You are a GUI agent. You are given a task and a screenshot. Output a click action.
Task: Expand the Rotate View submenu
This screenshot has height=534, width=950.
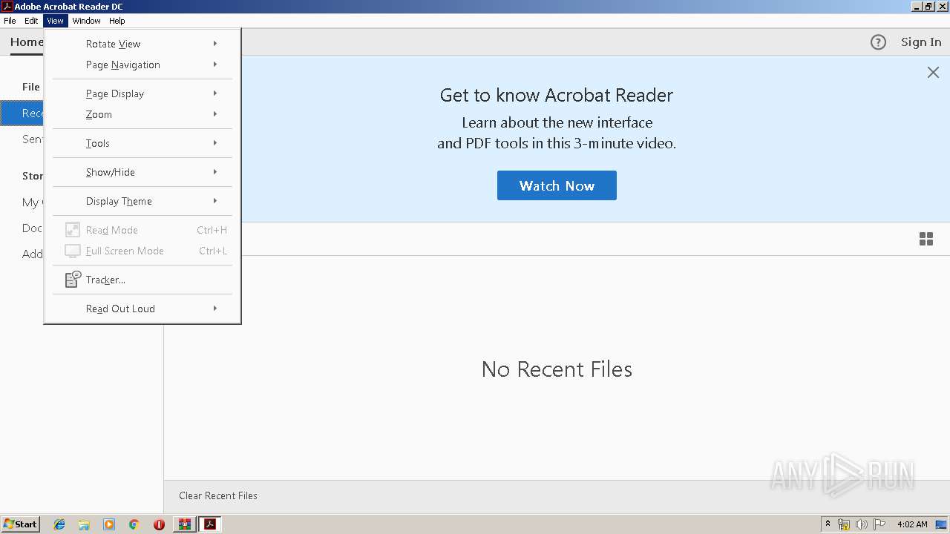(x=142, y=44)
